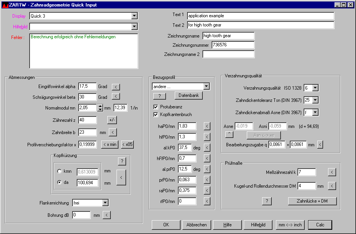The image size is (356, 234).
Task: Open the Display dropdown showing Quick 3
Action: (x=134, y=16)
